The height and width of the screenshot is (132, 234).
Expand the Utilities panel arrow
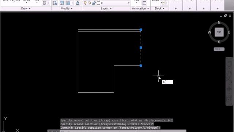pyautogui.click(x=204, y=9)
